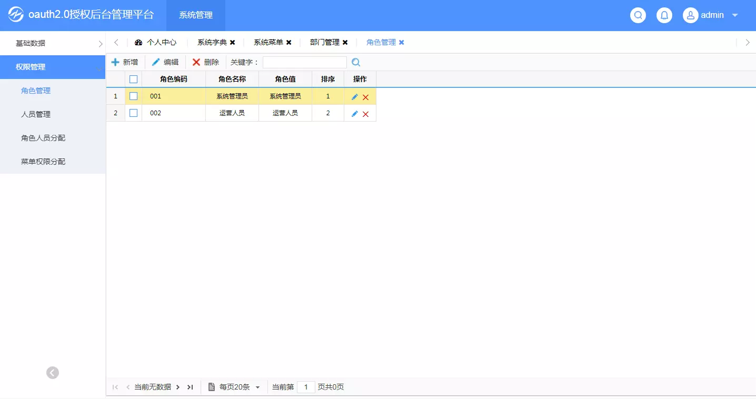This screenshot has height=399, width=756.
Task: Close the 系统菜单 tab
Action: click(289, 42)
